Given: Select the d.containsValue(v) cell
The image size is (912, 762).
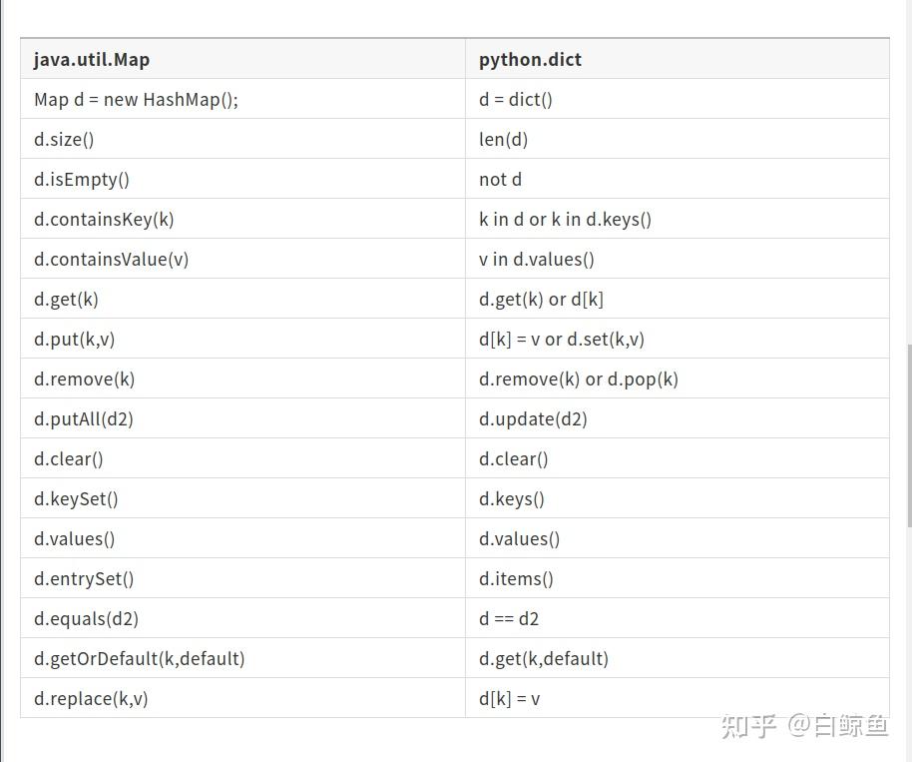Looking at the screenshot, I should click(x=242, y=259).
